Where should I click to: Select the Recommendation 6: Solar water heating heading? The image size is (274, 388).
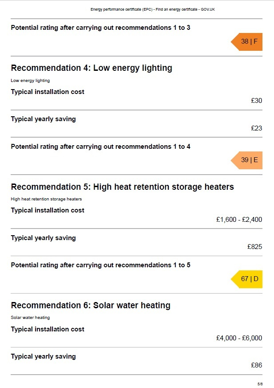91,306
